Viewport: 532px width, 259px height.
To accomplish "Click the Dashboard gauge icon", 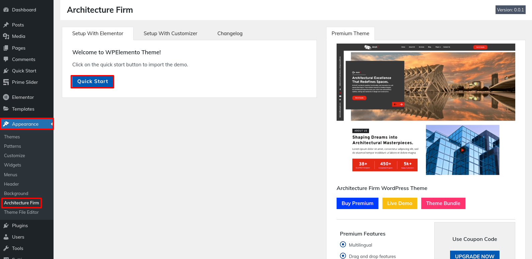I will (6, 10).
